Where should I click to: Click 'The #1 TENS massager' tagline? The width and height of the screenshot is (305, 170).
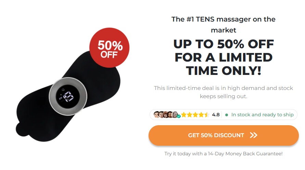click(223, 19)
